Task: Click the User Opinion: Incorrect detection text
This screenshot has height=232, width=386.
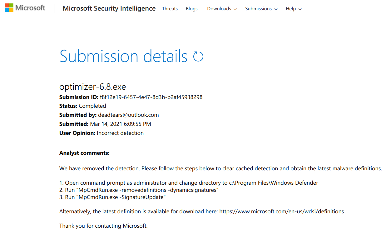Action: (x=101, y=133)
